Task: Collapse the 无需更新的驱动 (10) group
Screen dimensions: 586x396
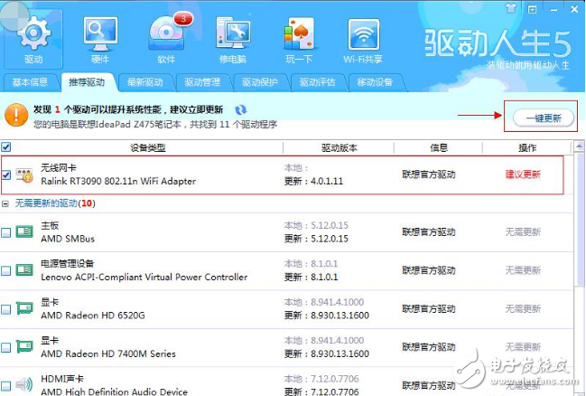Action: (x=6, y=204)
